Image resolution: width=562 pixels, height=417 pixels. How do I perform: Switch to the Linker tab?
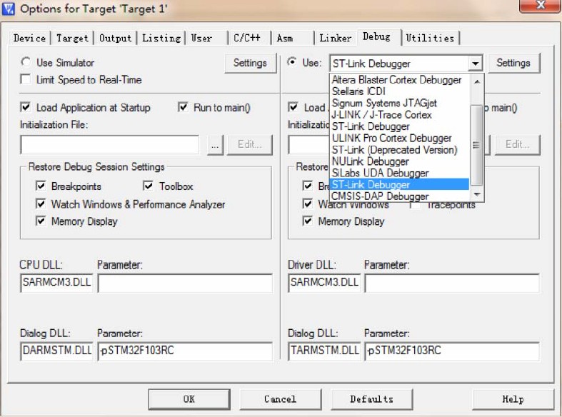point(335,38)
